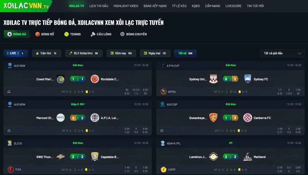Toggle the Tất cả filter
Image resolution: width=308 pixels, height=175 pixels.
tap(185, 53)
